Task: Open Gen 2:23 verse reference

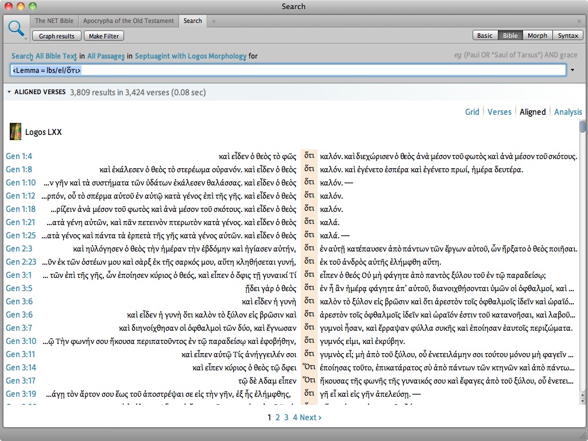Action: [x=21, y=262]
